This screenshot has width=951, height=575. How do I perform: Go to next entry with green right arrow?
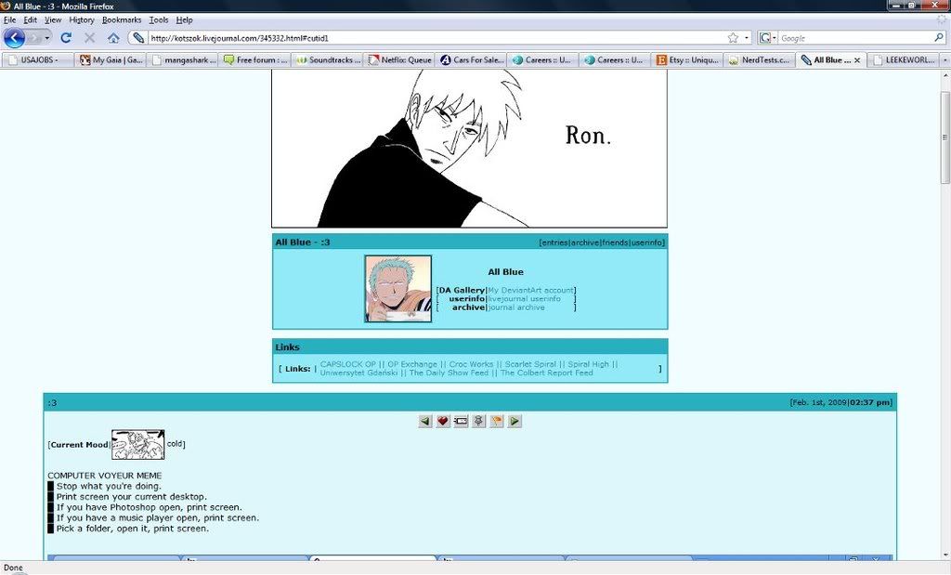(x=515, y=421)
